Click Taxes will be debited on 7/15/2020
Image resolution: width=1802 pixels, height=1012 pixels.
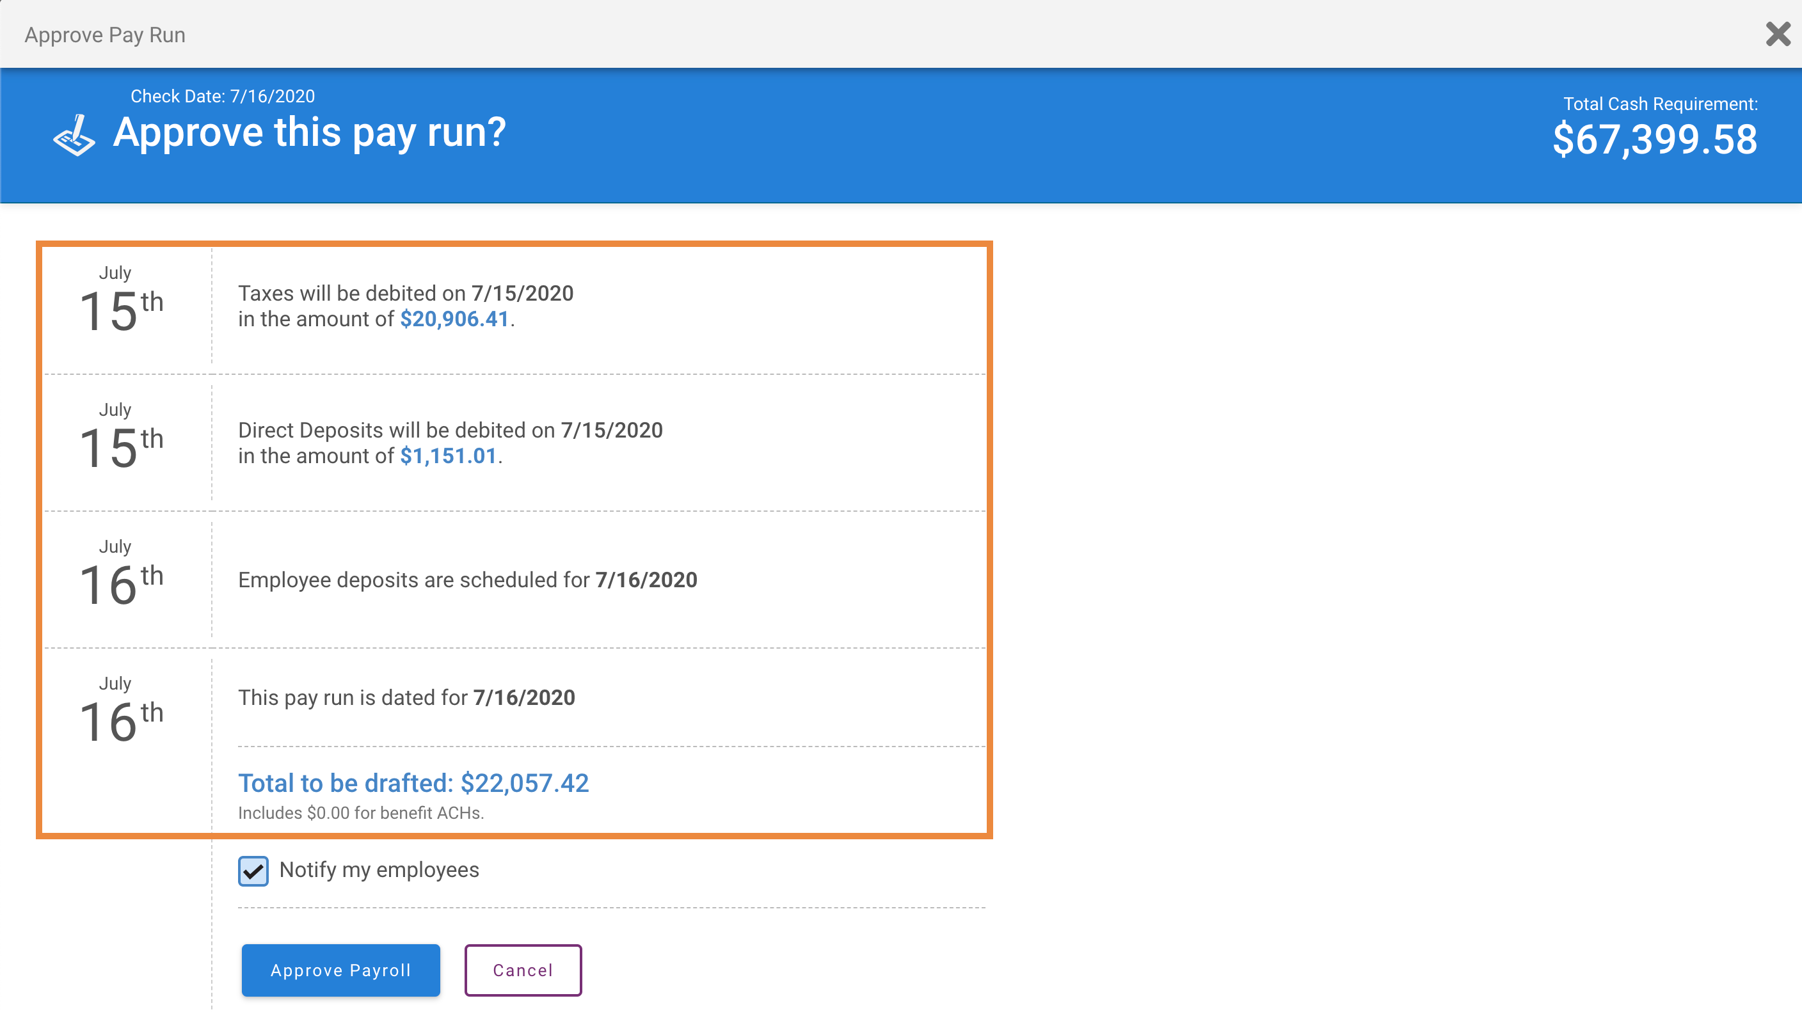tap(406, 293)
